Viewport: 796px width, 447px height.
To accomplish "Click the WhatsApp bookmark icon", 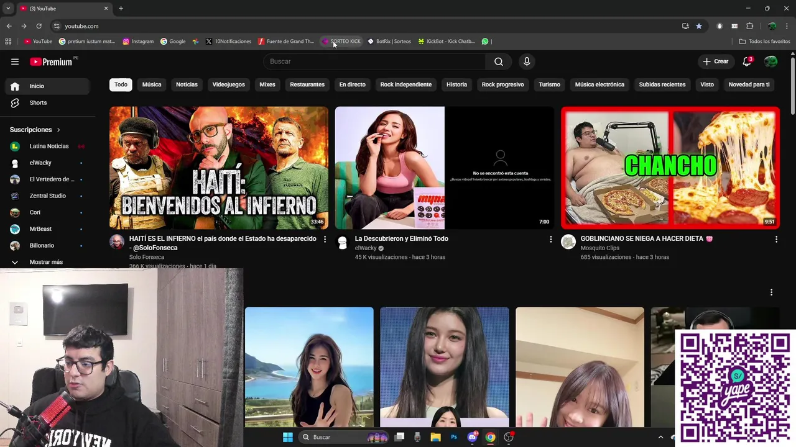I will 485,42.
